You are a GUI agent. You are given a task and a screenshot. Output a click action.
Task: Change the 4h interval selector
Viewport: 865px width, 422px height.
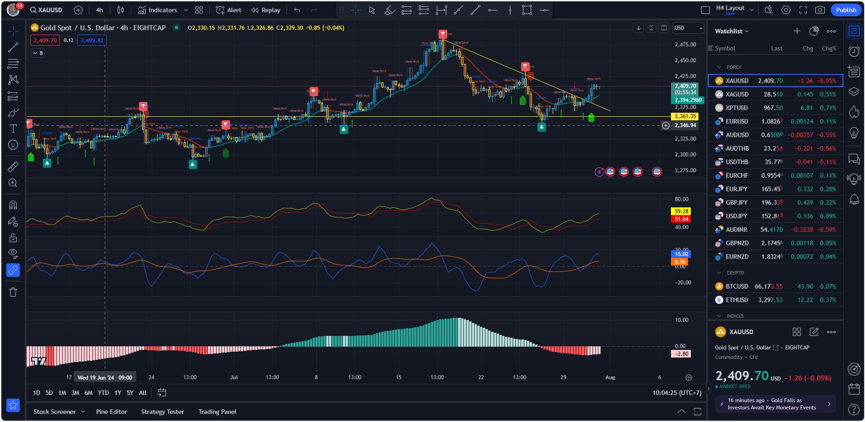[x=99, y=10]
